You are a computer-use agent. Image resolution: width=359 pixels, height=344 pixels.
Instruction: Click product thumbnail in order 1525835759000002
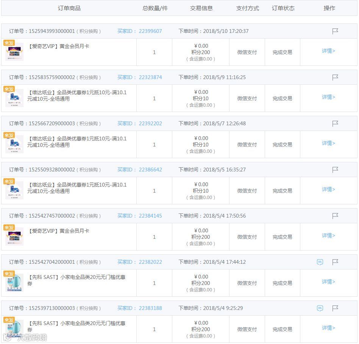14,98
